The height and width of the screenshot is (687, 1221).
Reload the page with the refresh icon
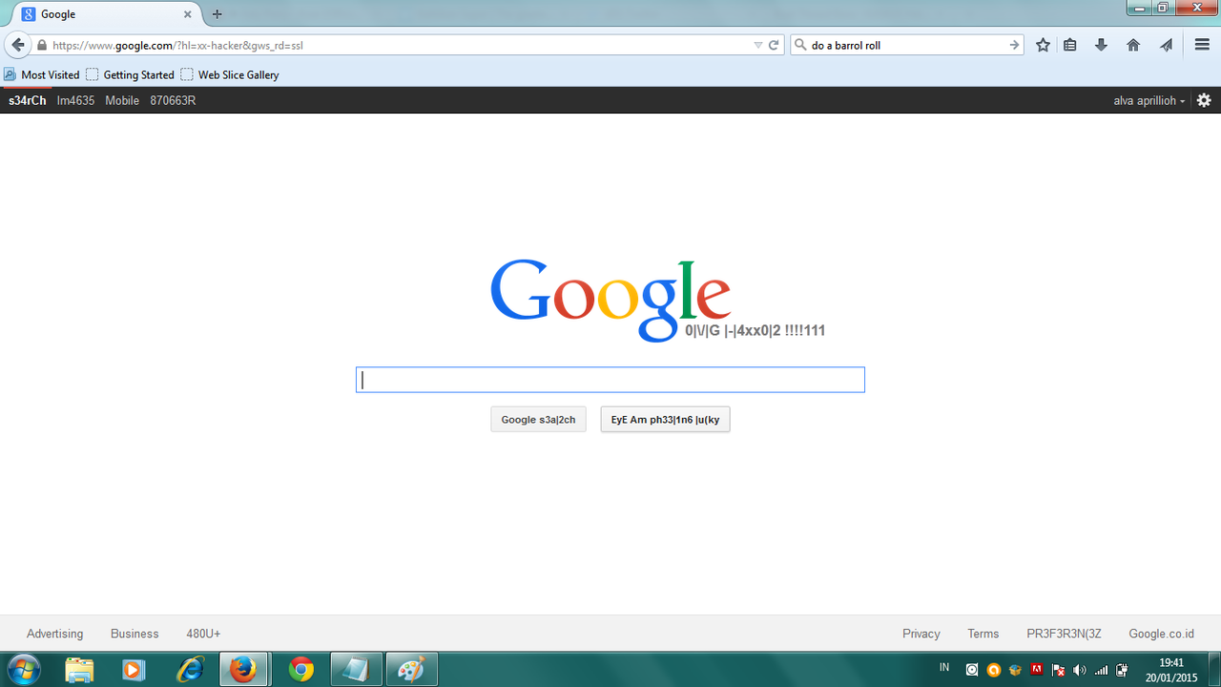(775, 45)
